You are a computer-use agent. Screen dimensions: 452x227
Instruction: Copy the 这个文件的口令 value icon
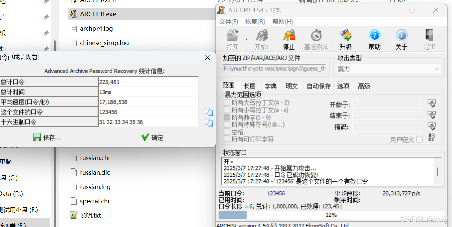tap(209, 112)
